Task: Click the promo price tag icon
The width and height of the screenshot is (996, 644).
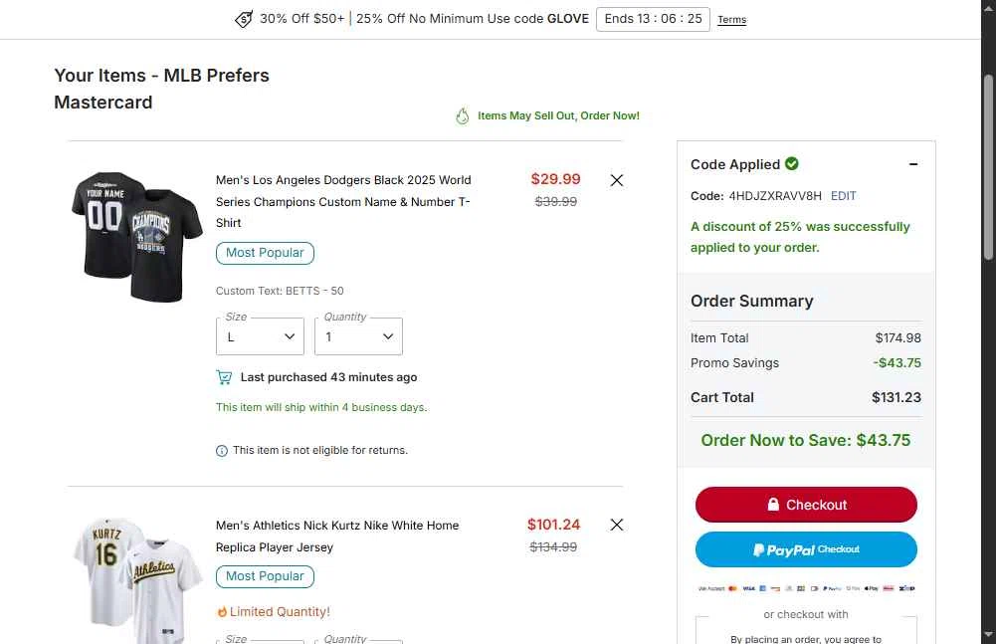Action: [x=244, y=19]
